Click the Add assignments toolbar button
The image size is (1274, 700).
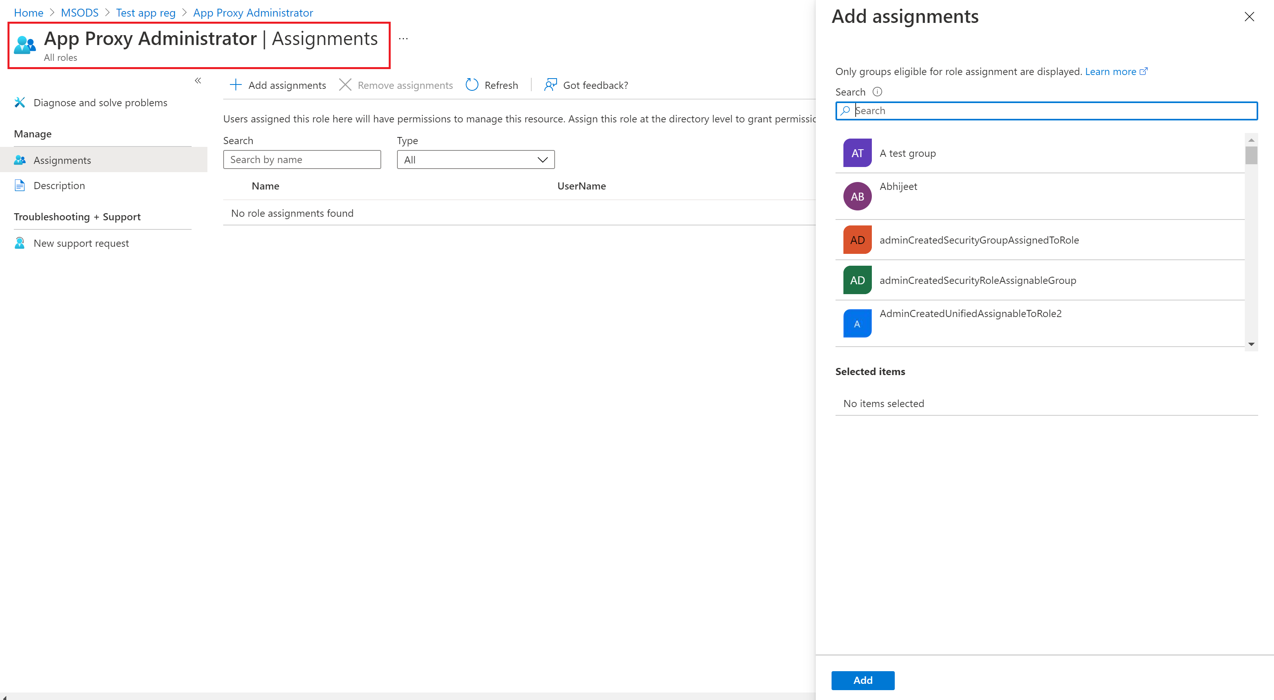pyautogui.click(x=278, y=84)
